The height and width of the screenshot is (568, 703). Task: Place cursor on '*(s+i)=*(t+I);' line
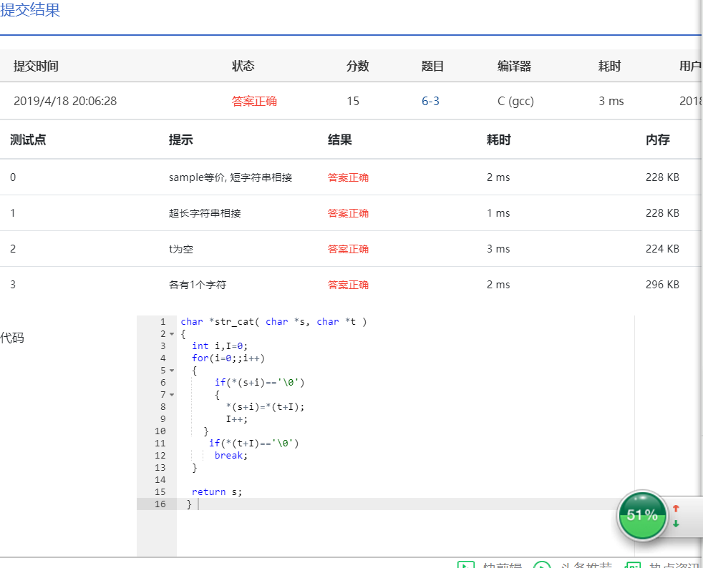coord(265,407)
